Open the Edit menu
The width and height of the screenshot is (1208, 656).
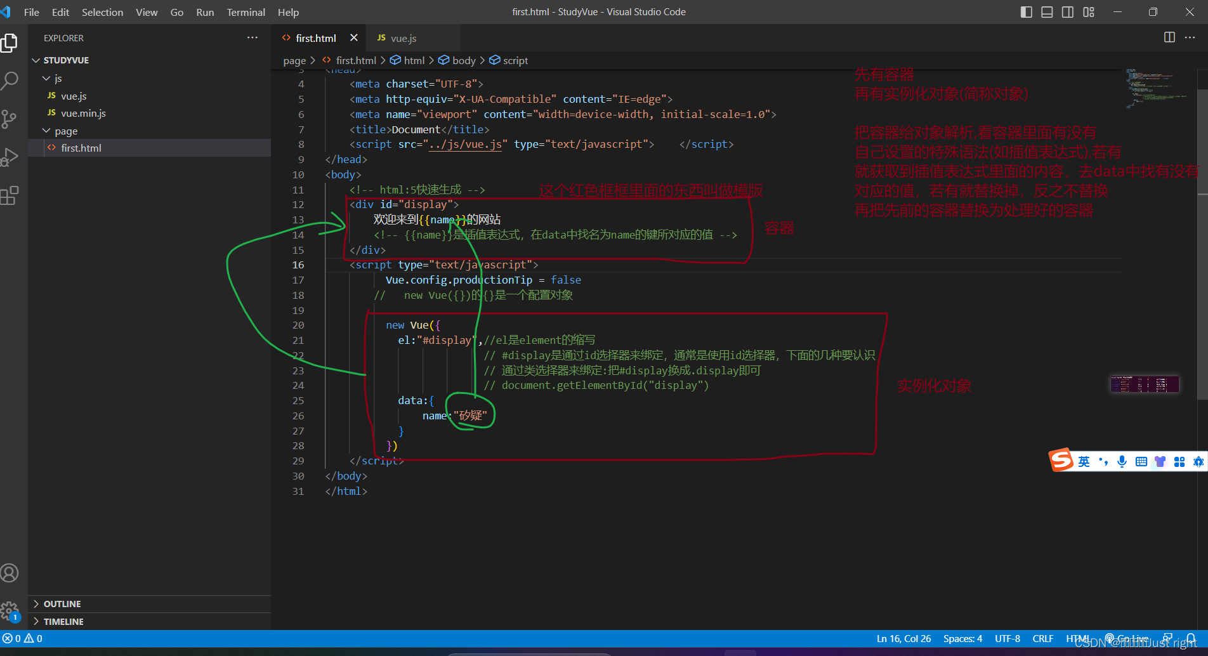60,12
